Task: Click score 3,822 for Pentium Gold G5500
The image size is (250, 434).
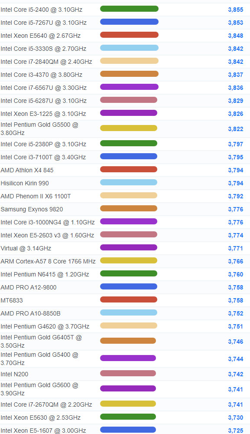Action: tap(236, 129)
